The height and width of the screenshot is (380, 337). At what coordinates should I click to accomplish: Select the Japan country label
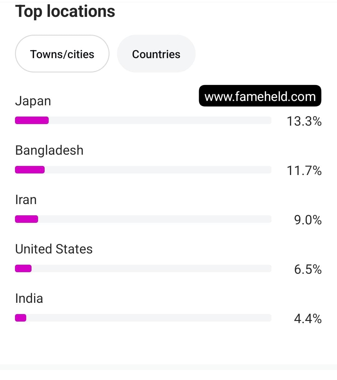(x=33, y=101)
